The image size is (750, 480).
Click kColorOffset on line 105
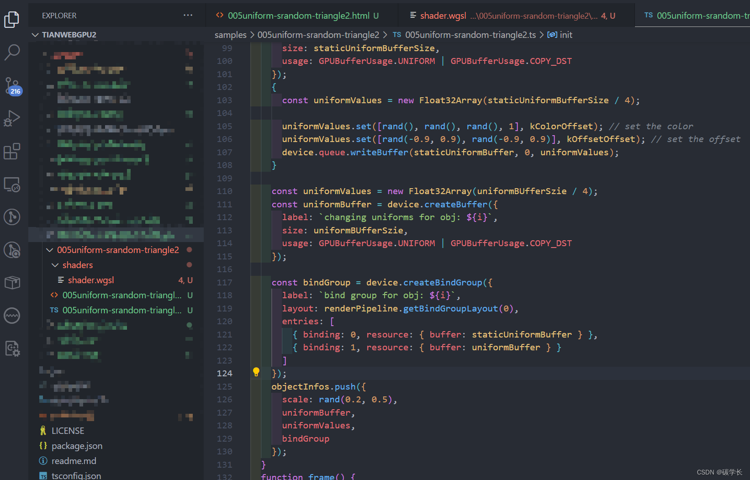[x=561, y=126]
